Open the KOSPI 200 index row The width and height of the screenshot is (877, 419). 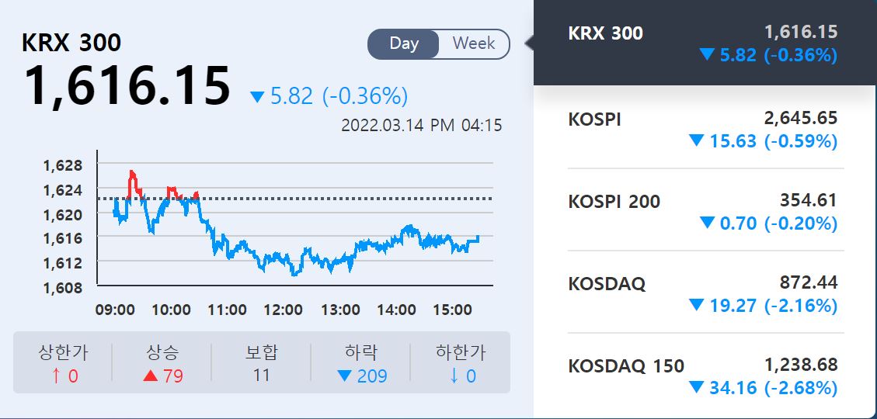pyautogui.click(x=703, y=211)
